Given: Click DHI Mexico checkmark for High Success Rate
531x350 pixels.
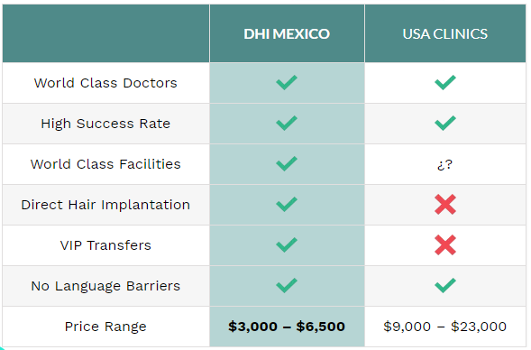Looking at the screenshot, I should [x=287, y=123].
